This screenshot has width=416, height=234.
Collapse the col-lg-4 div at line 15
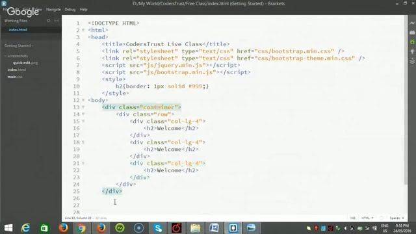tap(83, 122)
